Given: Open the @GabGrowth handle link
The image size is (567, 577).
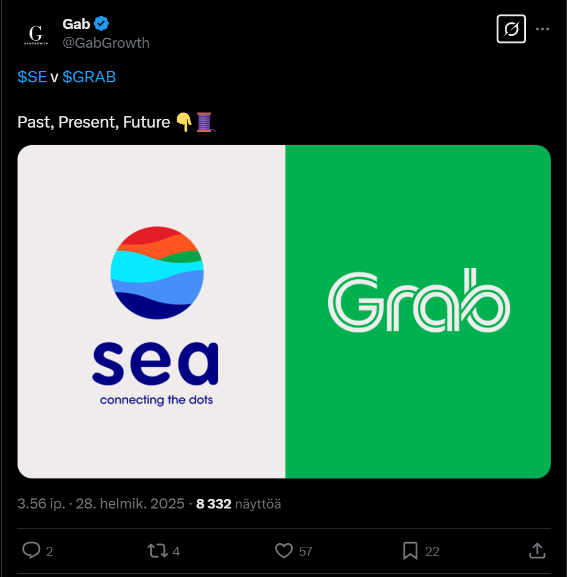Looking at the screenshot, I should tap(106, 43).
